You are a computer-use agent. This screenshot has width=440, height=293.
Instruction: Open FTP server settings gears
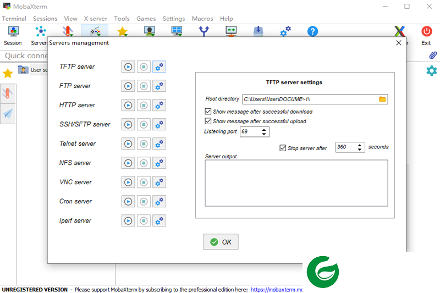click(x=159, y=86)
